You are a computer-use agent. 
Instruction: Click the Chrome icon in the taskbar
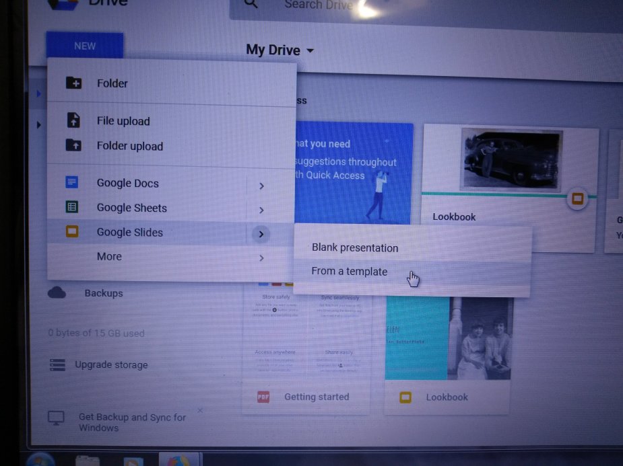click(x=178, y=461)
